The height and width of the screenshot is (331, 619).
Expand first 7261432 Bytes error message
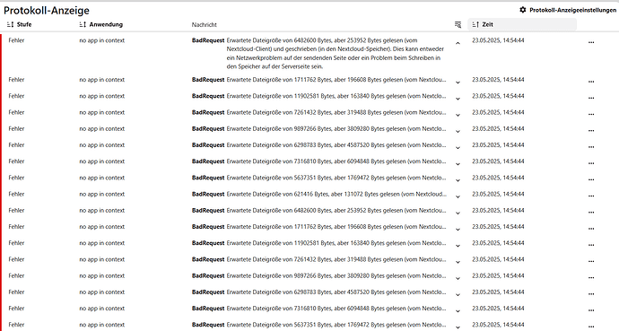(458, 115)
